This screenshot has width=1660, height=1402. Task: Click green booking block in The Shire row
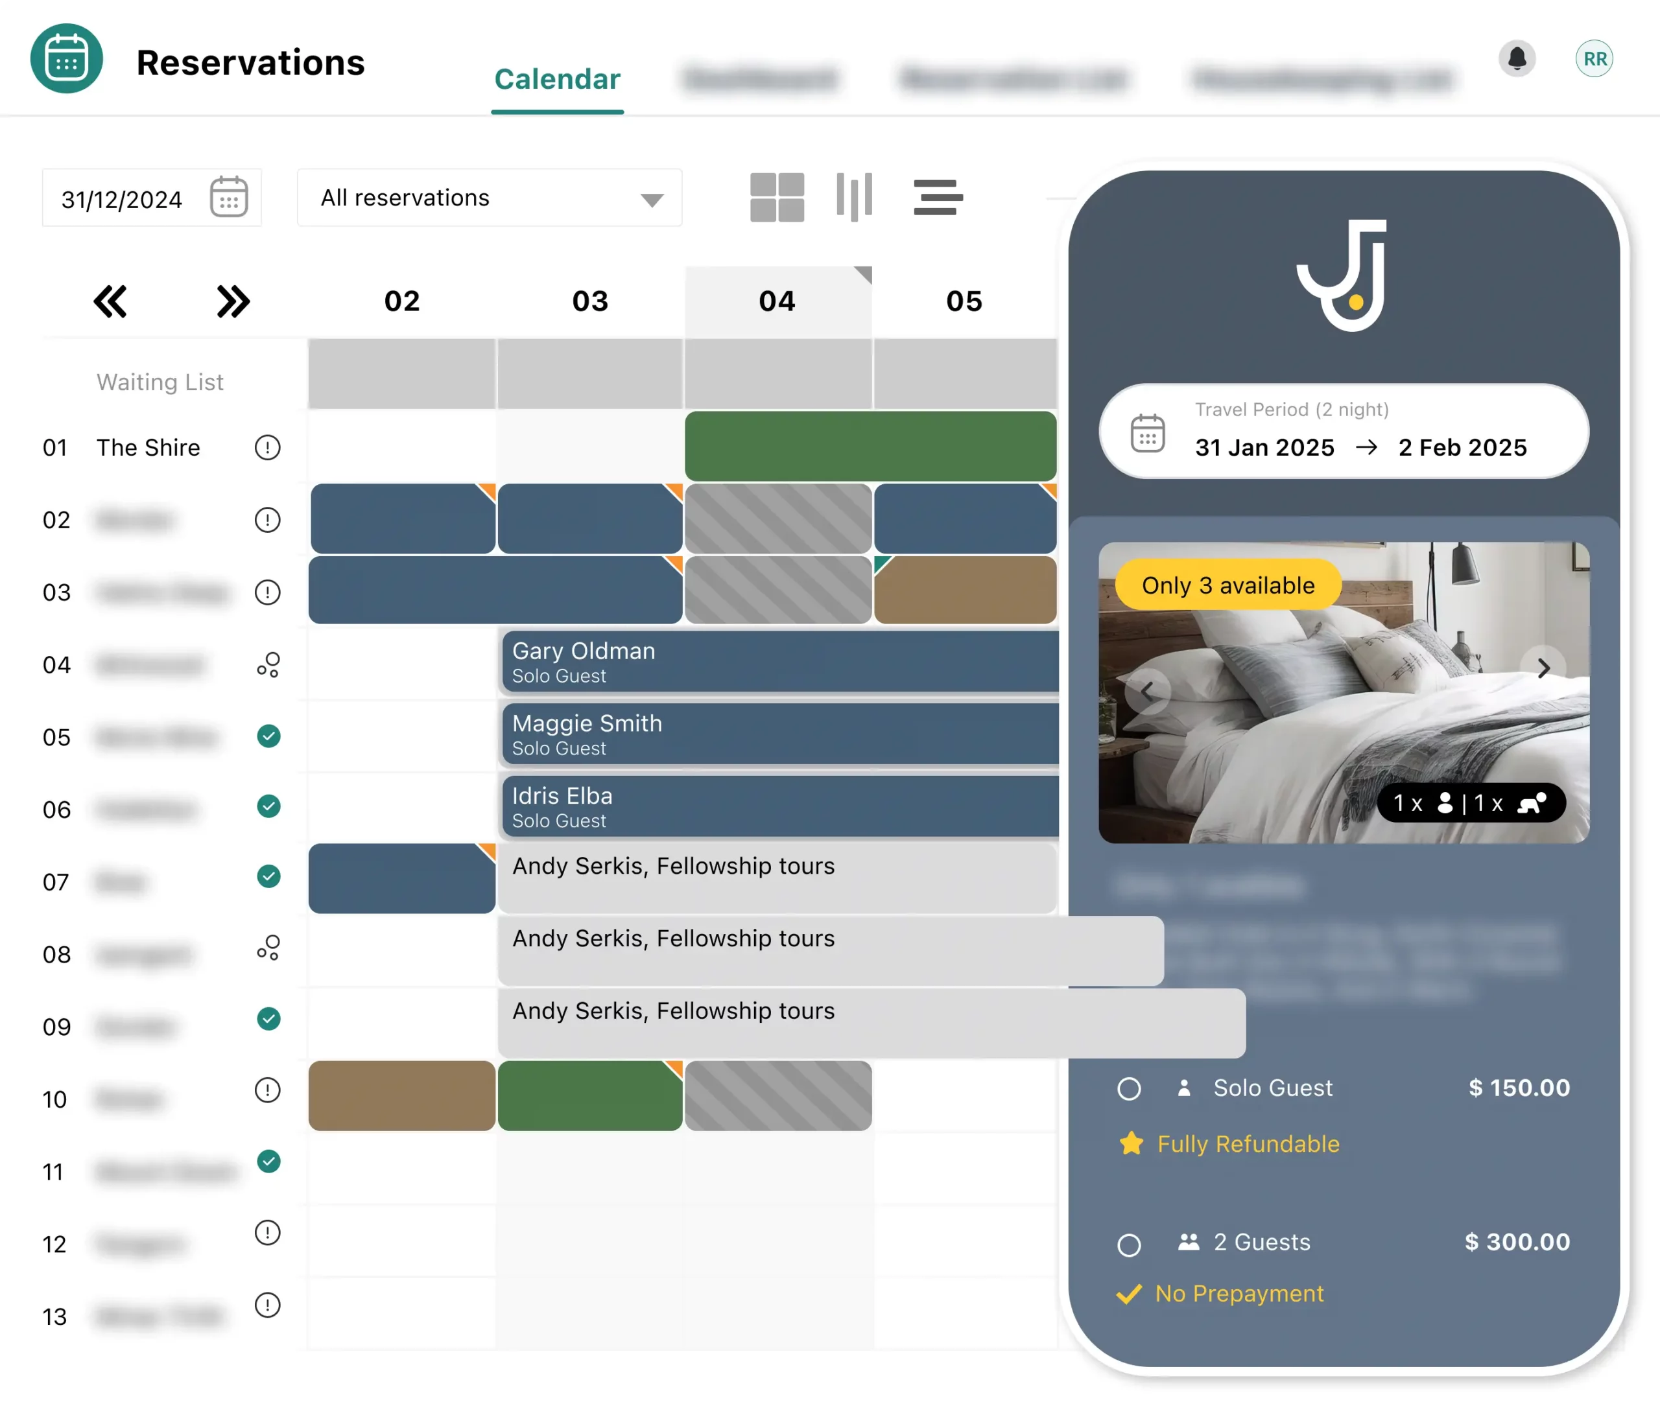[x=871, y=446]
